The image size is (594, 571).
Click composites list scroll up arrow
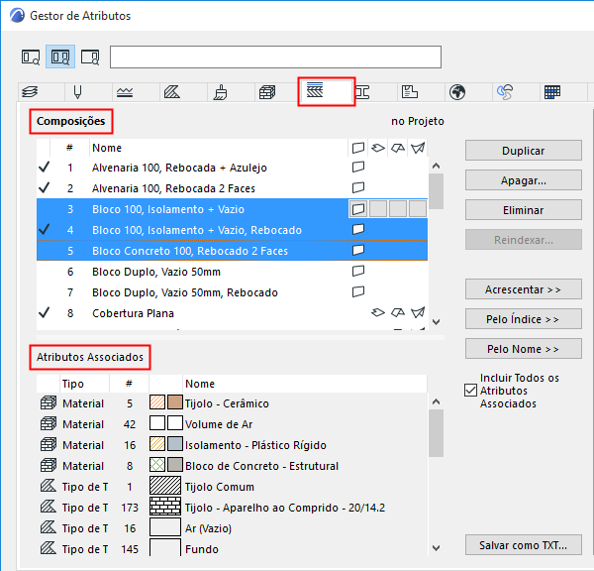[436, 166]
